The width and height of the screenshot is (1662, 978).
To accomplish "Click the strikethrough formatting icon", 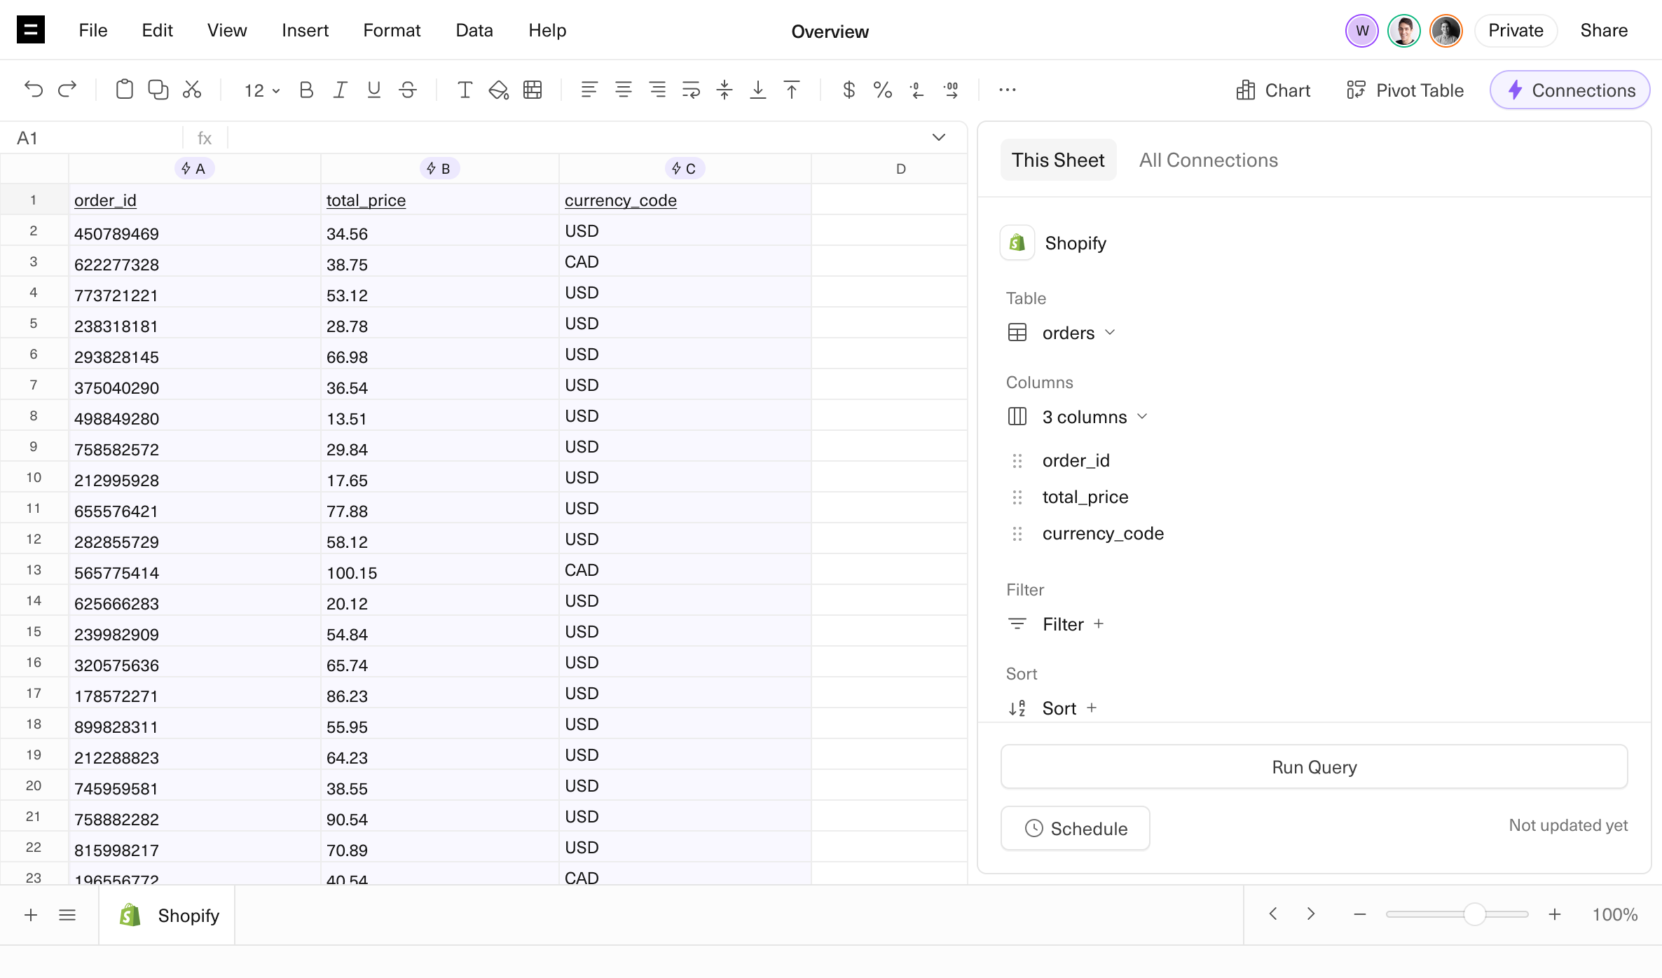I will tap(408, 90).
